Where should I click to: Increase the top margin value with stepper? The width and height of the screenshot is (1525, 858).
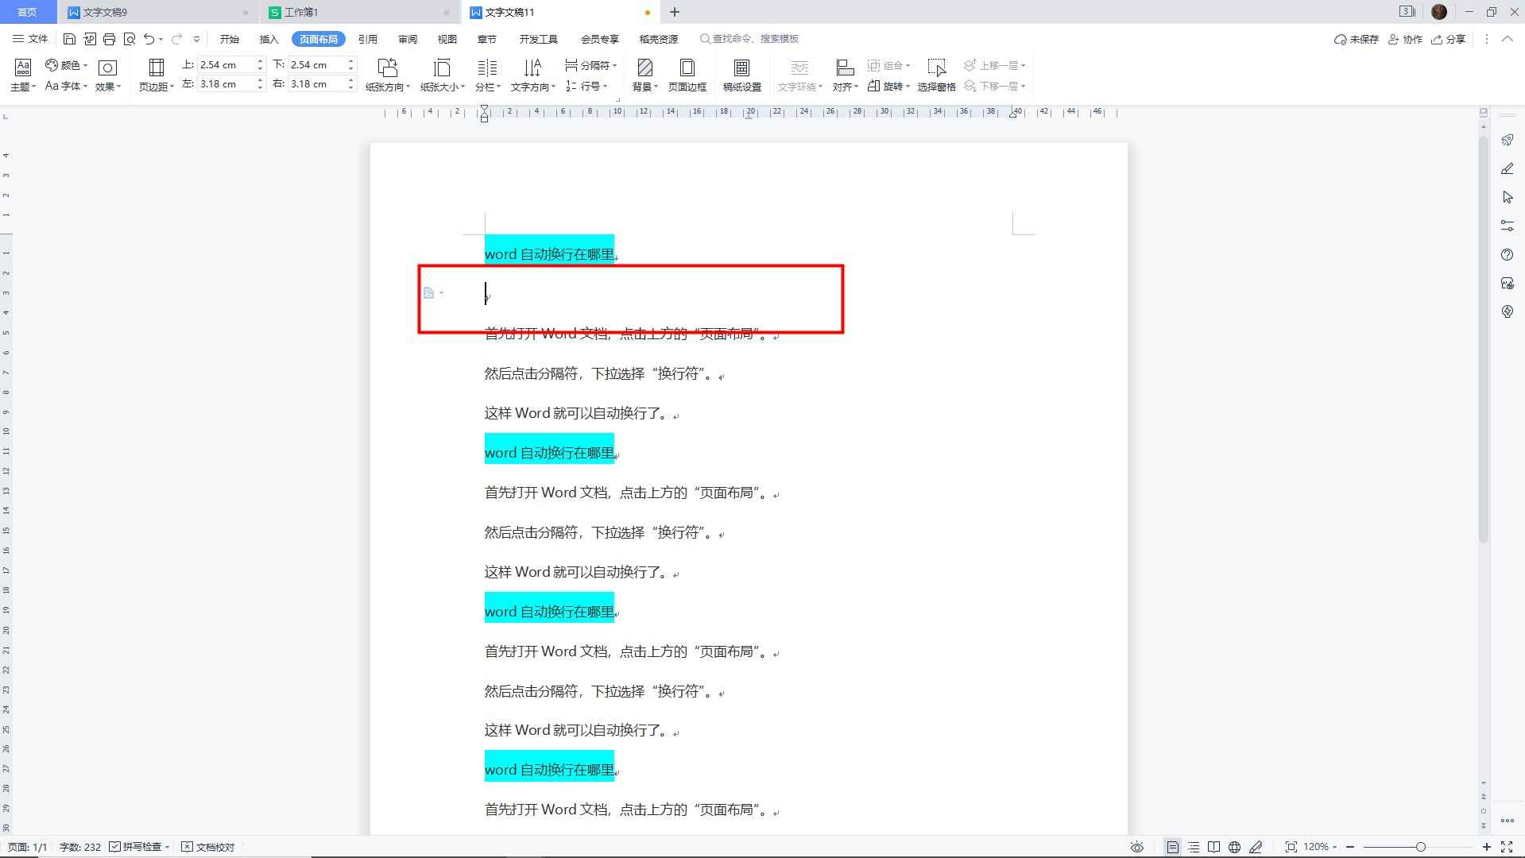pyautogui.click(x=260, y=60)
